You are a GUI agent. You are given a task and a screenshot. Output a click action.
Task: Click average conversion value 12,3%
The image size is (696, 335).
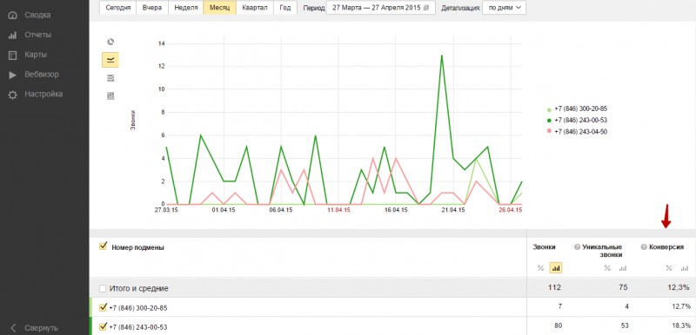coord(679,287)
